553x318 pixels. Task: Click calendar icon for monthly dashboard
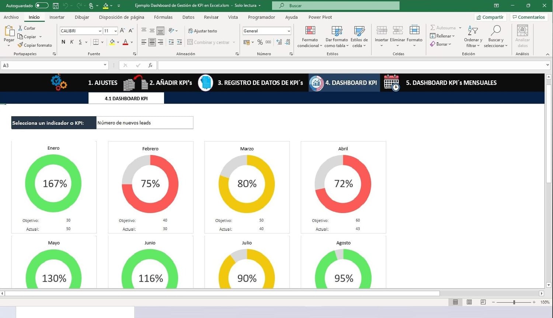(x=392, y=83)
